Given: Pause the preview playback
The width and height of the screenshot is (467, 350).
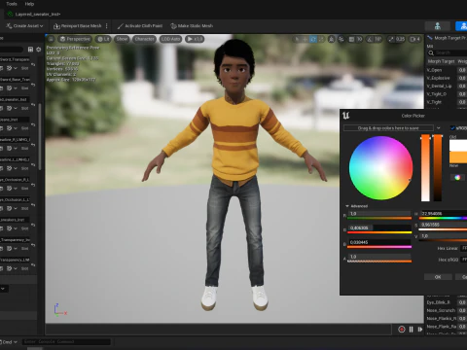Looking at the screenshot, I should [411, 330].
